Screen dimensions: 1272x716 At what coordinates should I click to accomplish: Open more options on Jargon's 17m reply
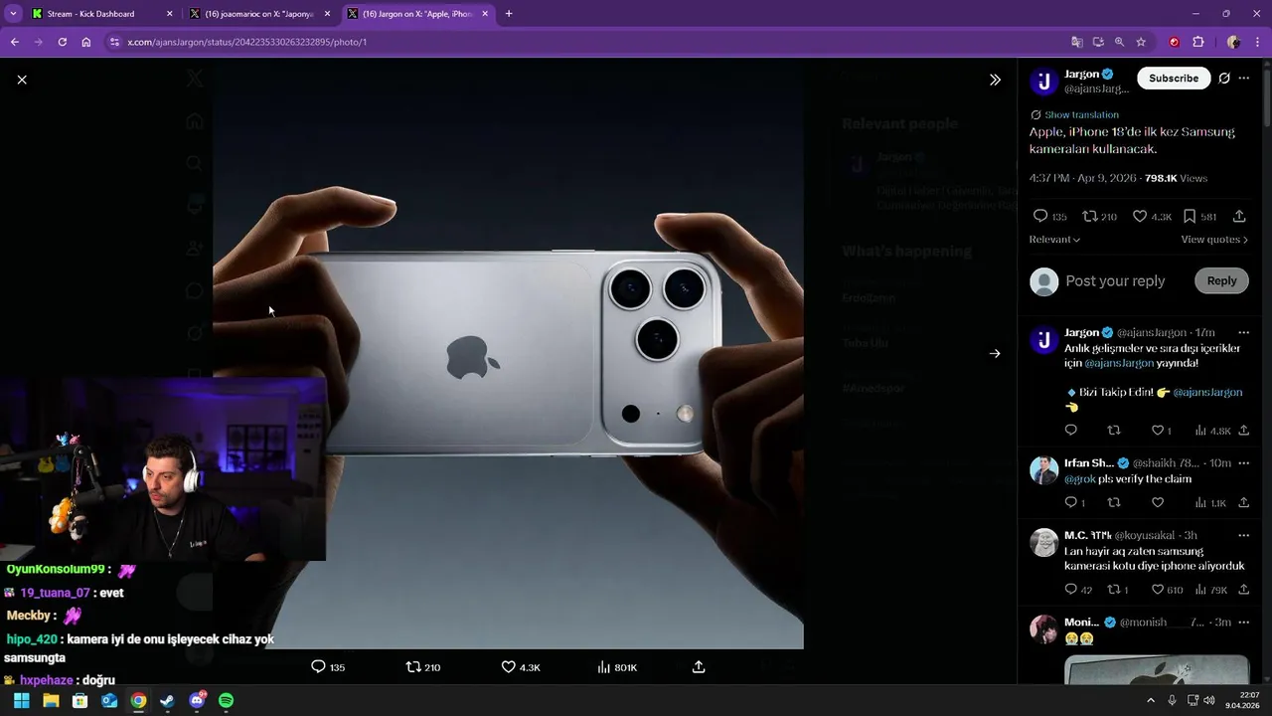[1244, 332]
